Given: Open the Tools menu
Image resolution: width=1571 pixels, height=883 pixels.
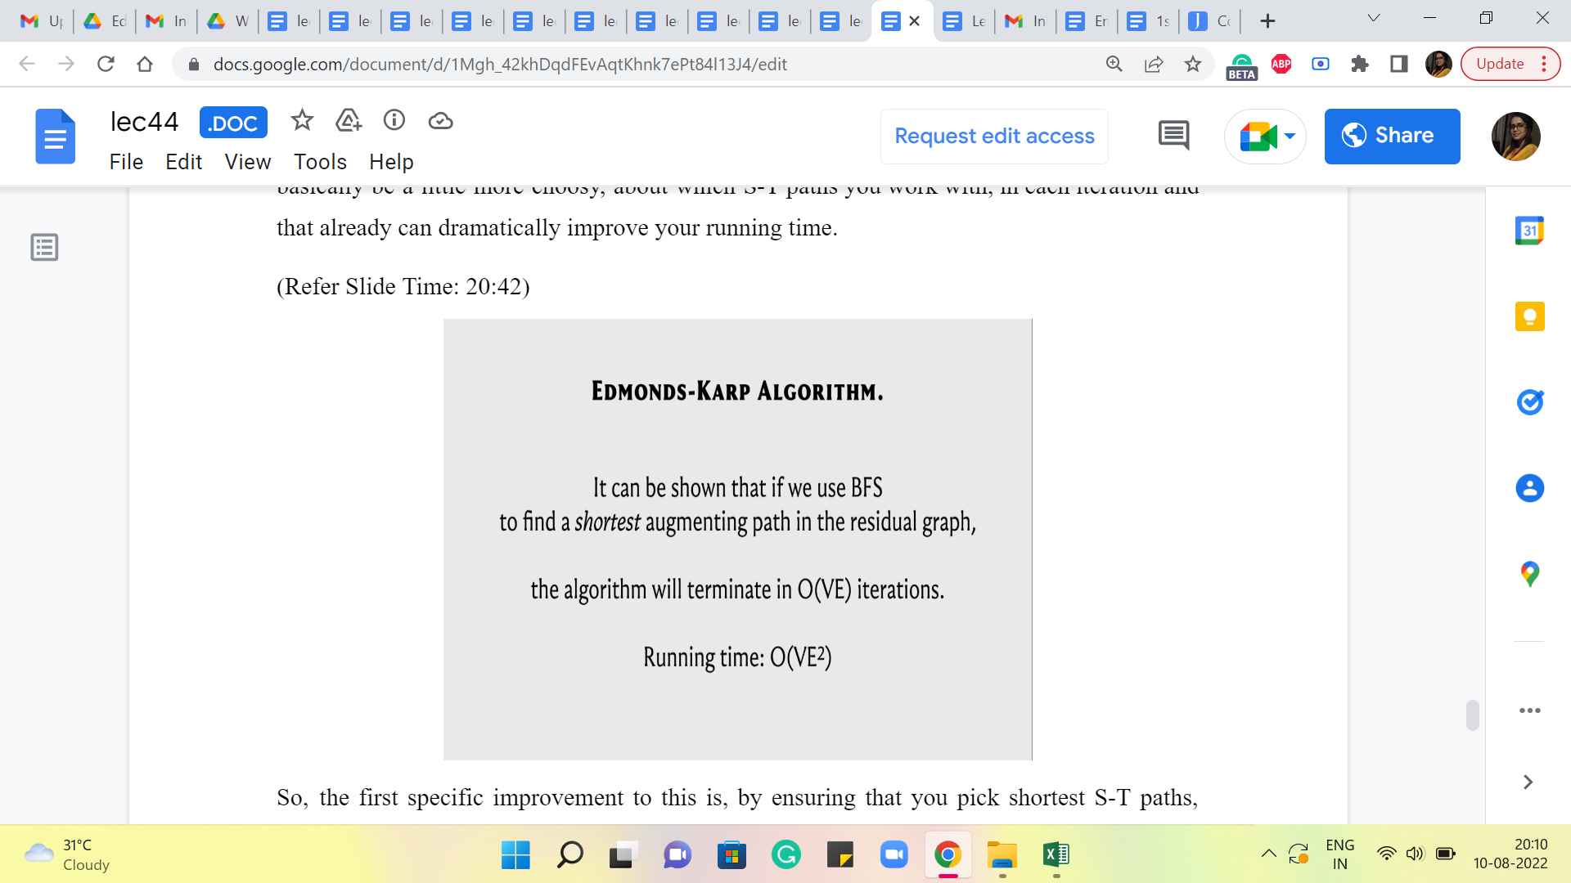Looking at the screenshot, I should coord(320,162).
